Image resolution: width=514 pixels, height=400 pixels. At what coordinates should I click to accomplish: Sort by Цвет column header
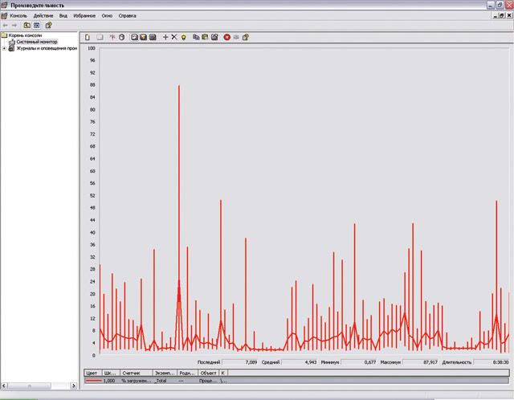(92, 373)
